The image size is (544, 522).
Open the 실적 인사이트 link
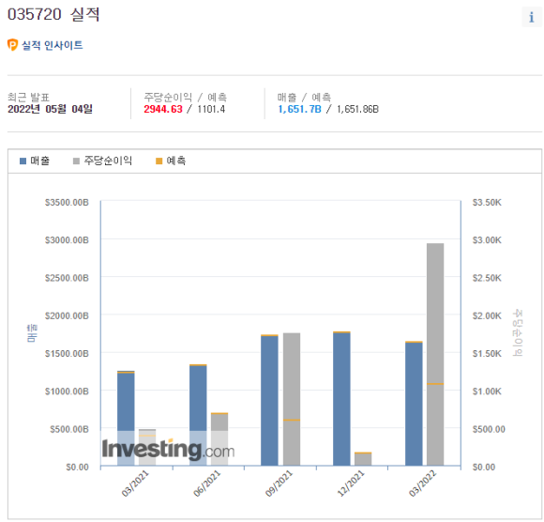tap(52, 45)
